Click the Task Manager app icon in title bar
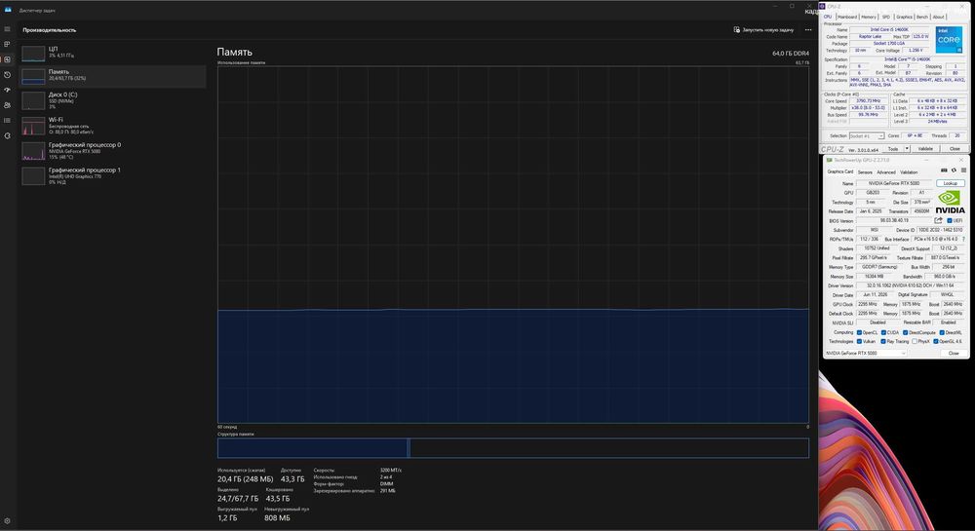This screenshot has width=975, height=531. (x=8, y=10)
